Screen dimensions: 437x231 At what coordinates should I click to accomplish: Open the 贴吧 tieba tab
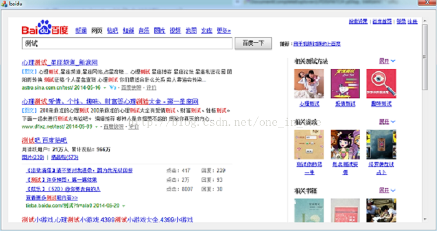pos(112,31)
